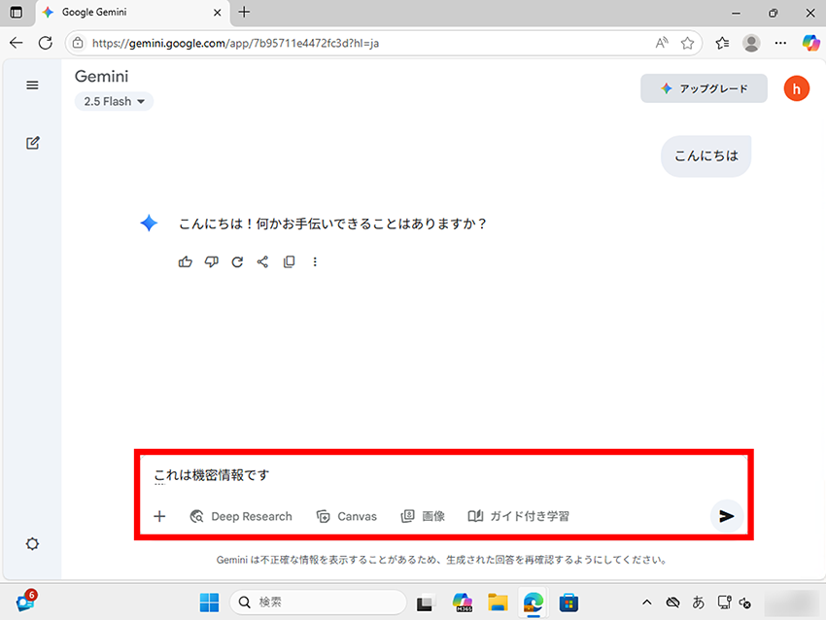Open the three-dot more options menu
Image resolution: width=826 pixels, height=620 pixels.
[x=315, y=261]
